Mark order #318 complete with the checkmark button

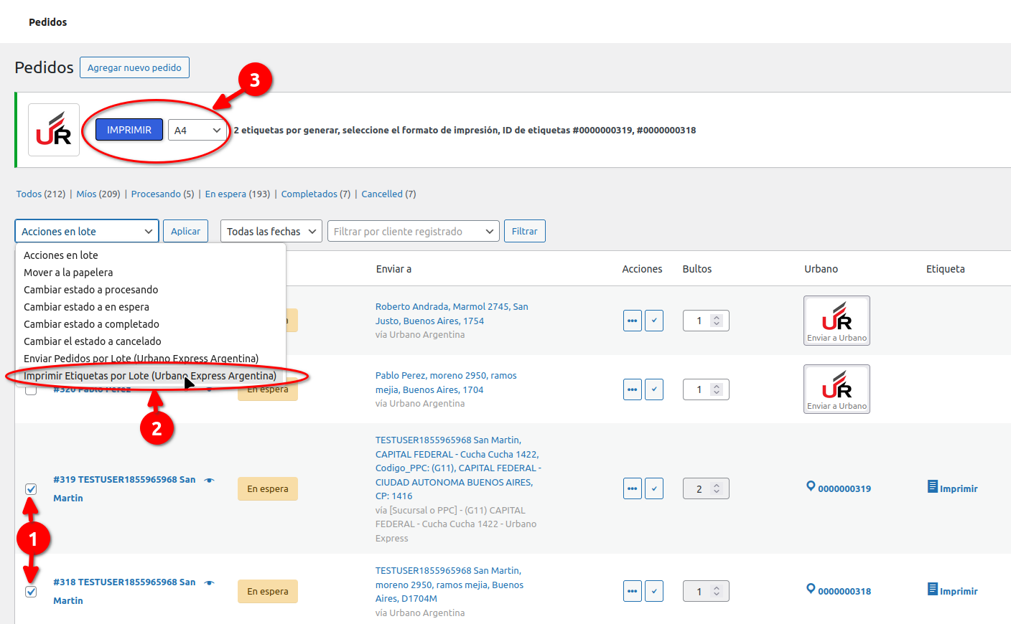pyautogui.click(x=653, y=591)
